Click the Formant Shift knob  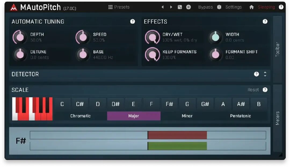click(215, 55)
